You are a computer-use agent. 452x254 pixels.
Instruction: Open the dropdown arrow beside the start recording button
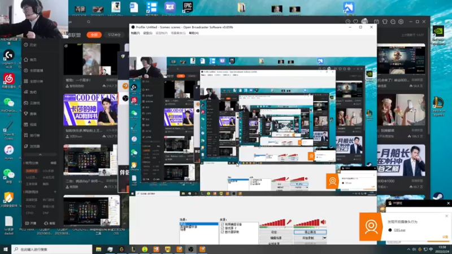(x=324, y=238)
